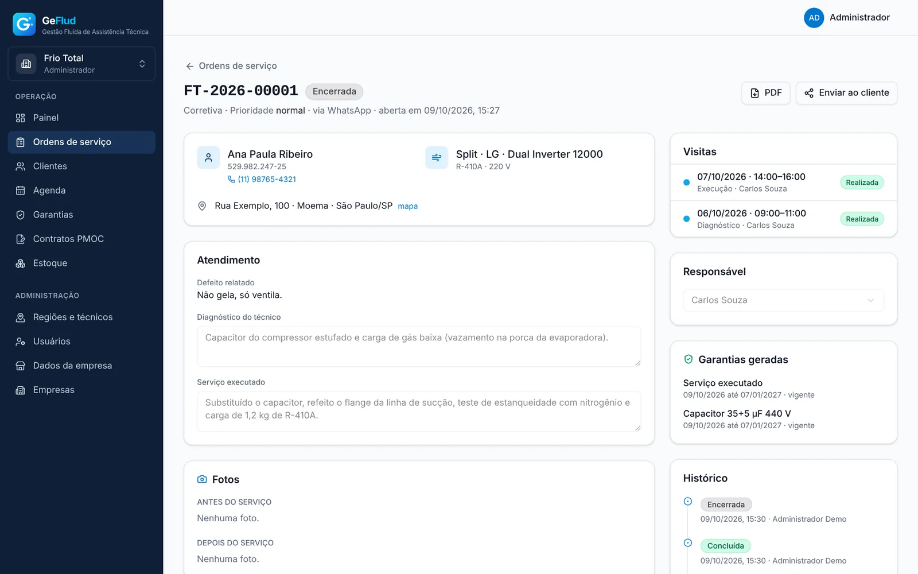
Task: Select Ordens de serviço in sidebar menu
Action: tap(81, 142)
